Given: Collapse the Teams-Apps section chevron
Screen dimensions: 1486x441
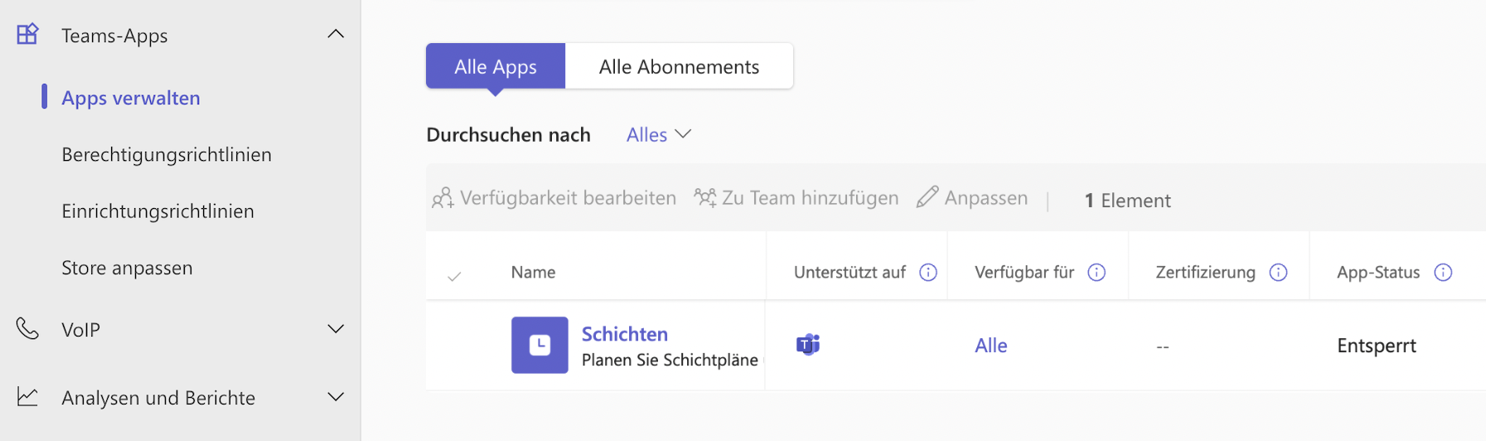Looking at the screenshot, I should [336, 34].
